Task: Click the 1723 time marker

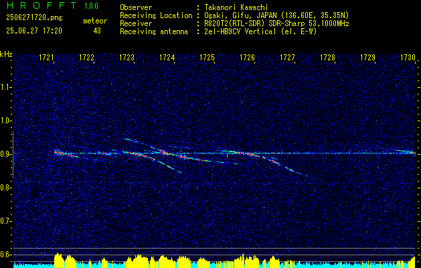Action: (127, 58)
